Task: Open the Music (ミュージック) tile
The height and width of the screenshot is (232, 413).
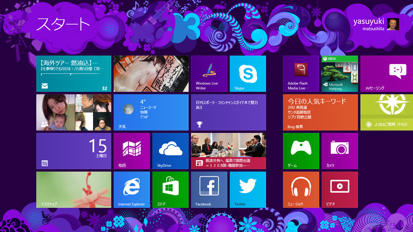Action: click(301, 190)
